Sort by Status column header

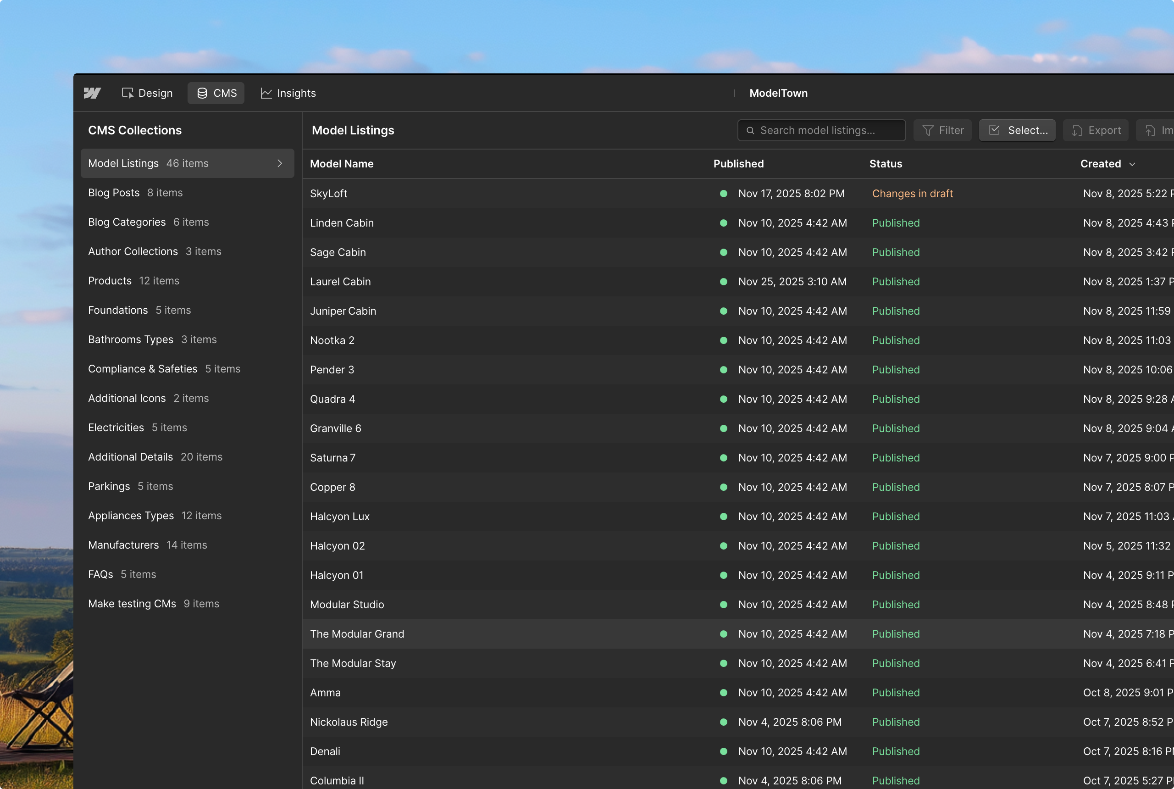[885, 164]
